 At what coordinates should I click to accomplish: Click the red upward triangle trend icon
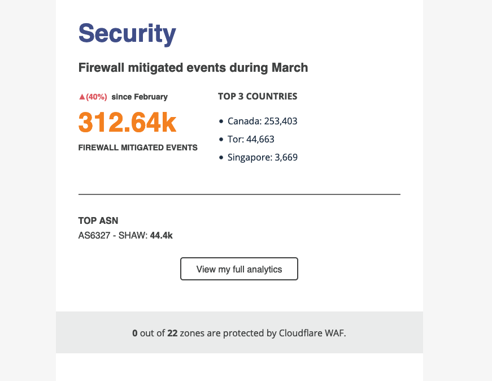click(81, 97)
